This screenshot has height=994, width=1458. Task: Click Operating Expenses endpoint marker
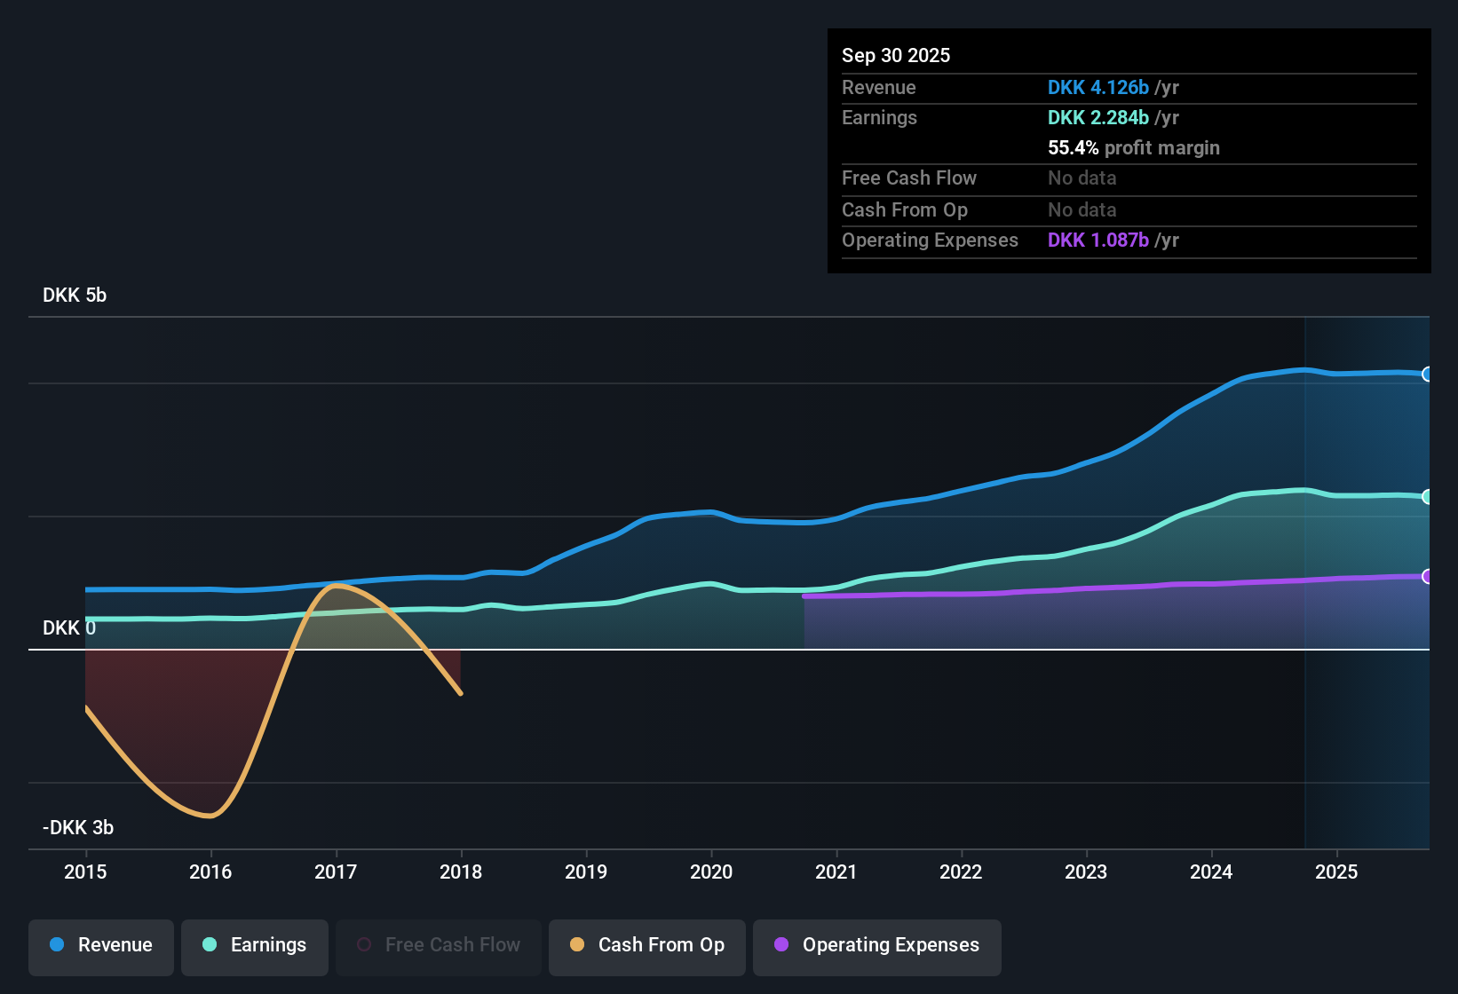[x=1427, y=577]
